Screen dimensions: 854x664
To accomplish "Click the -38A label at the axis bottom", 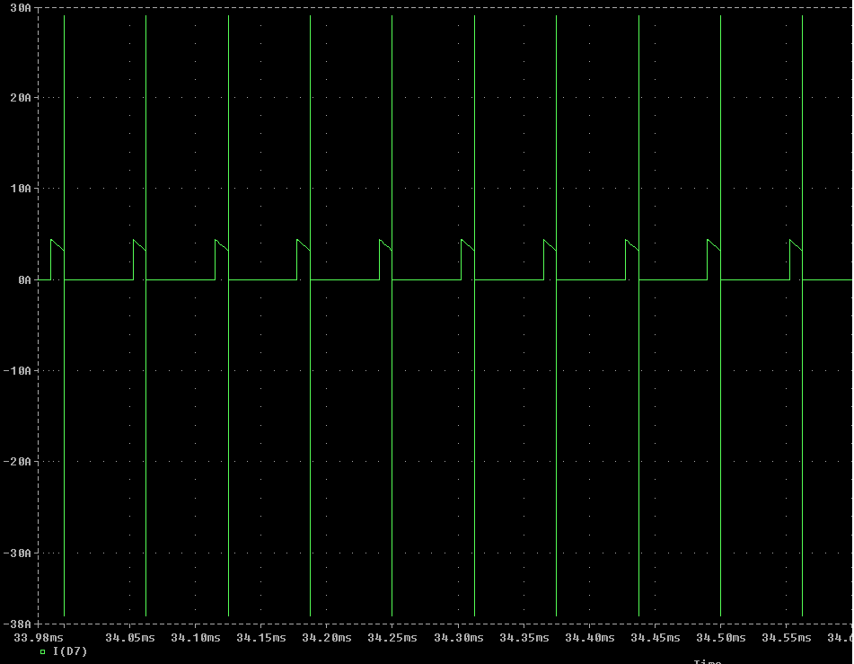I will click(x=17, y=624).
